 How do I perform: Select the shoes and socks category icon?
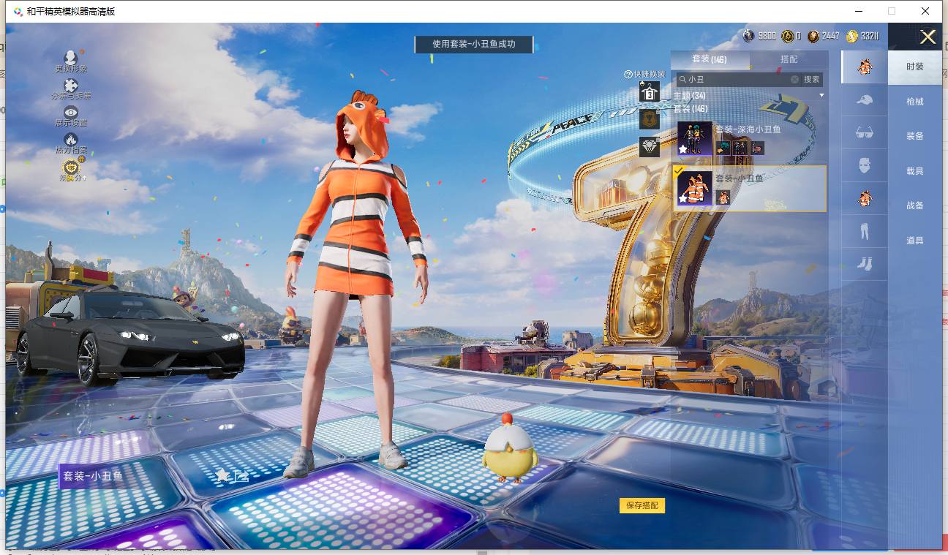(x=864, y=263)
